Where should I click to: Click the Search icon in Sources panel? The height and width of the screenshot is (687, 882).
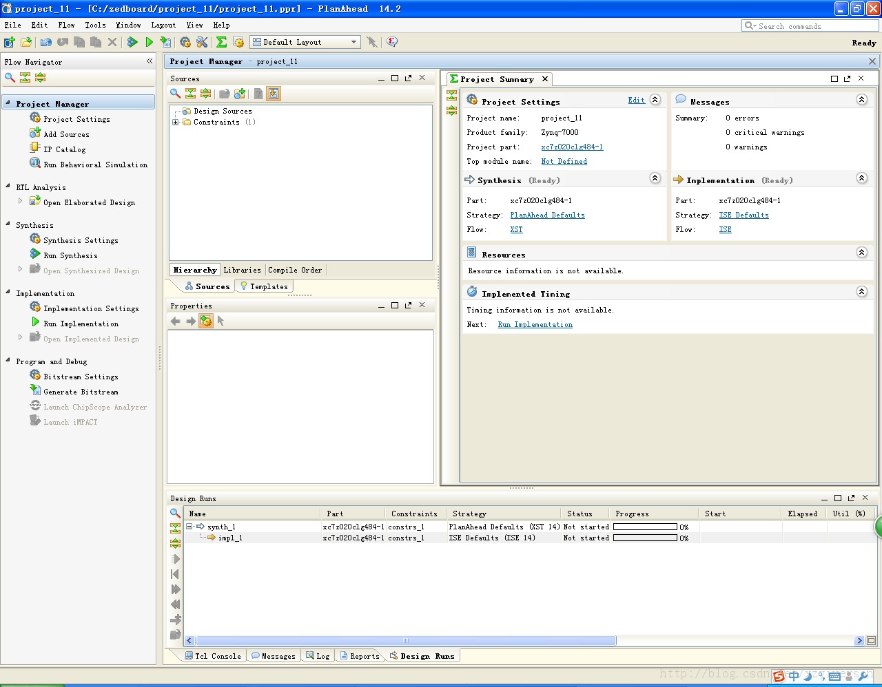(x=175, y=94)
